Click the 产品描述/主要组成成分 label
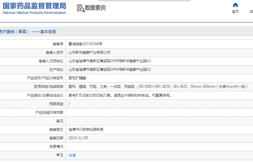This screenshot has width=253, height=163. tap(45, 95)
